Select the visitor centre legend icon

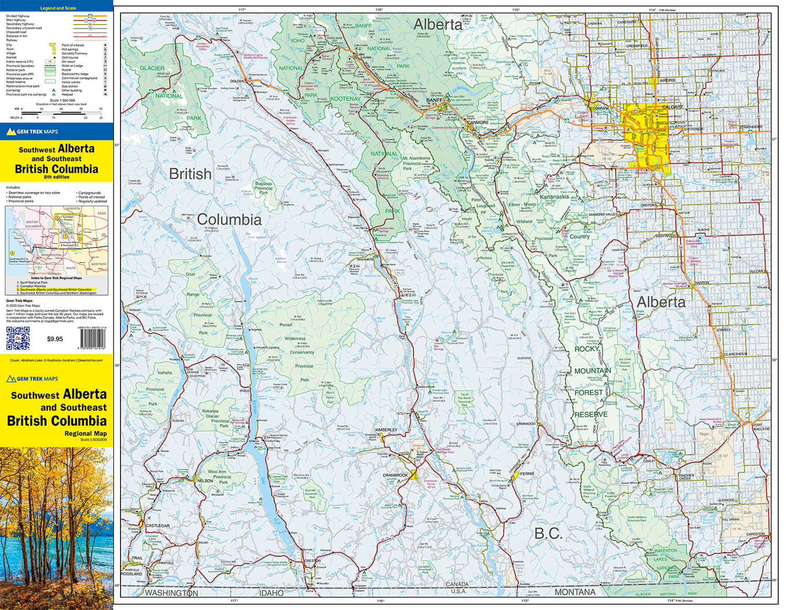click(x=105, y=82)
